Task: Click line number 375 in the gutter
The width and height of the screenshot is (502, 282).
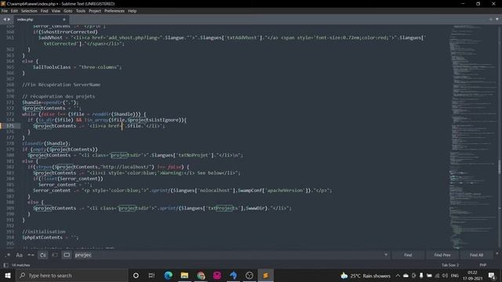Action: (10, 126)
